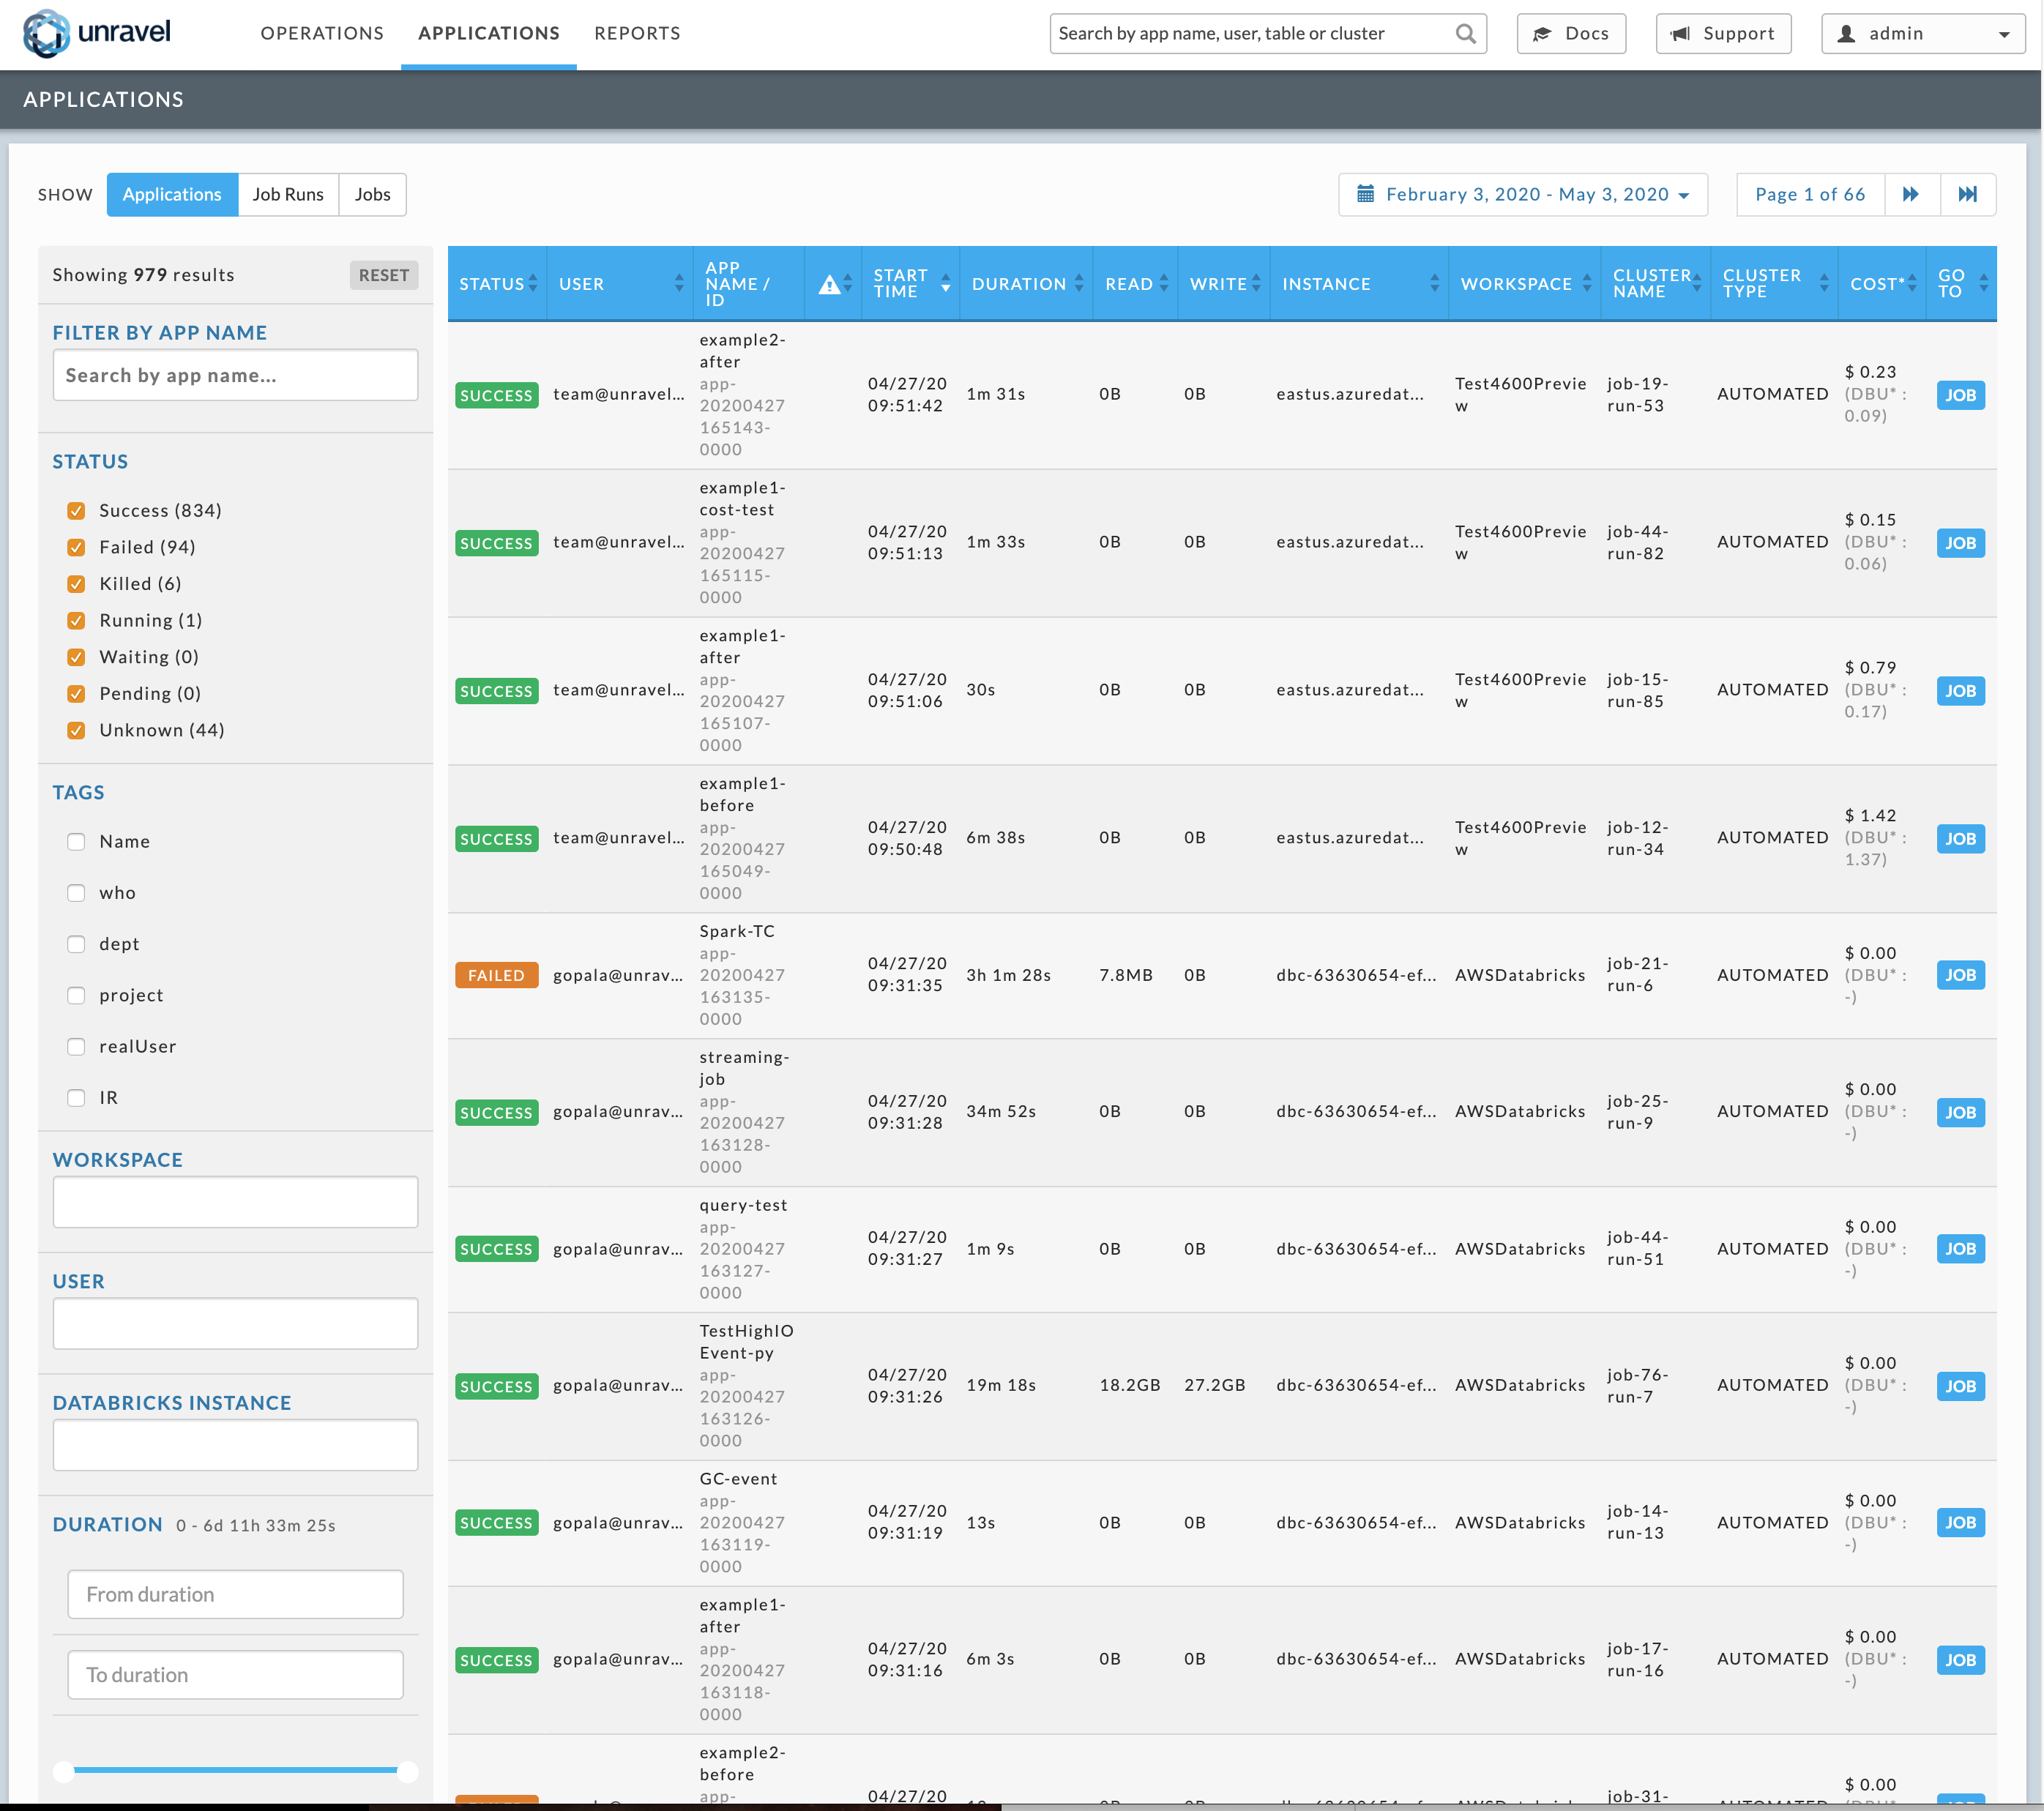This screenshot has height=1811, width=2044.
Task: Sort by Duration column arrows
Action: tap(1079, 284)
